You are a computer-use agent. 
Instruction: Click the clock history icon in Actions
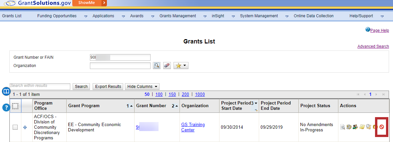pos(368,127)
